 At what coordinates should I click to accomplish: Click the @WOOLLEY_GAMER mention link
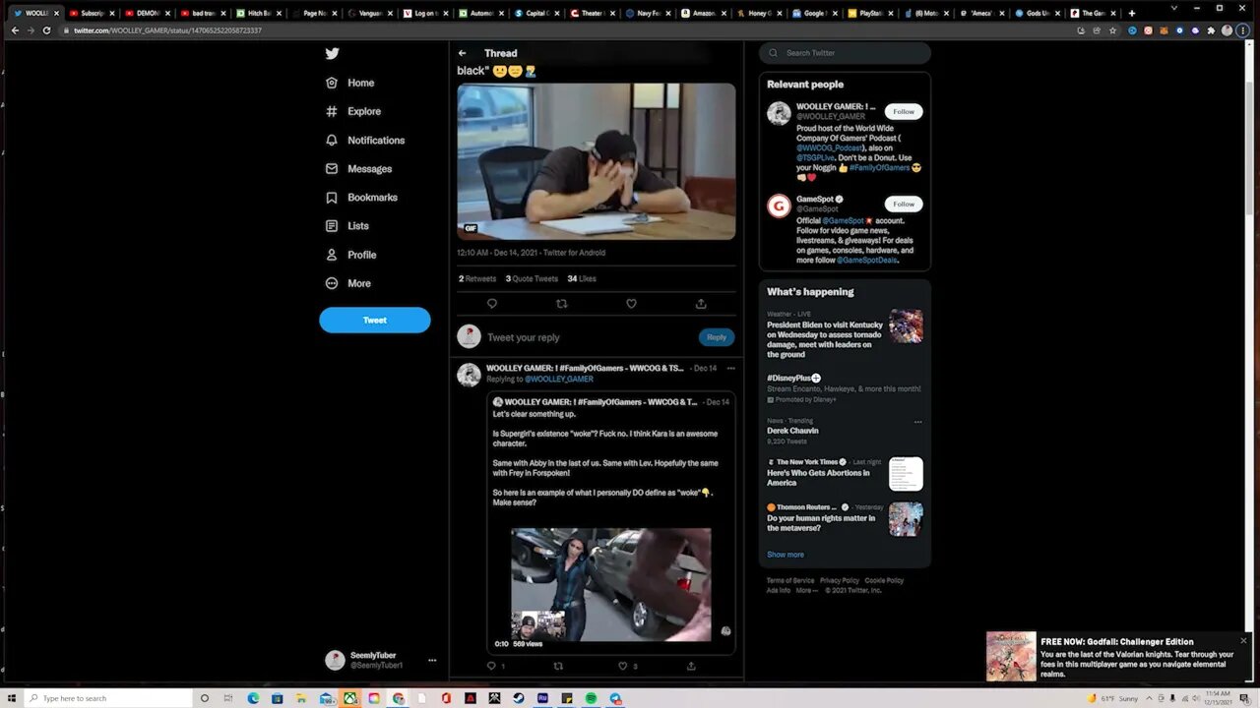[x=559, y=379]
